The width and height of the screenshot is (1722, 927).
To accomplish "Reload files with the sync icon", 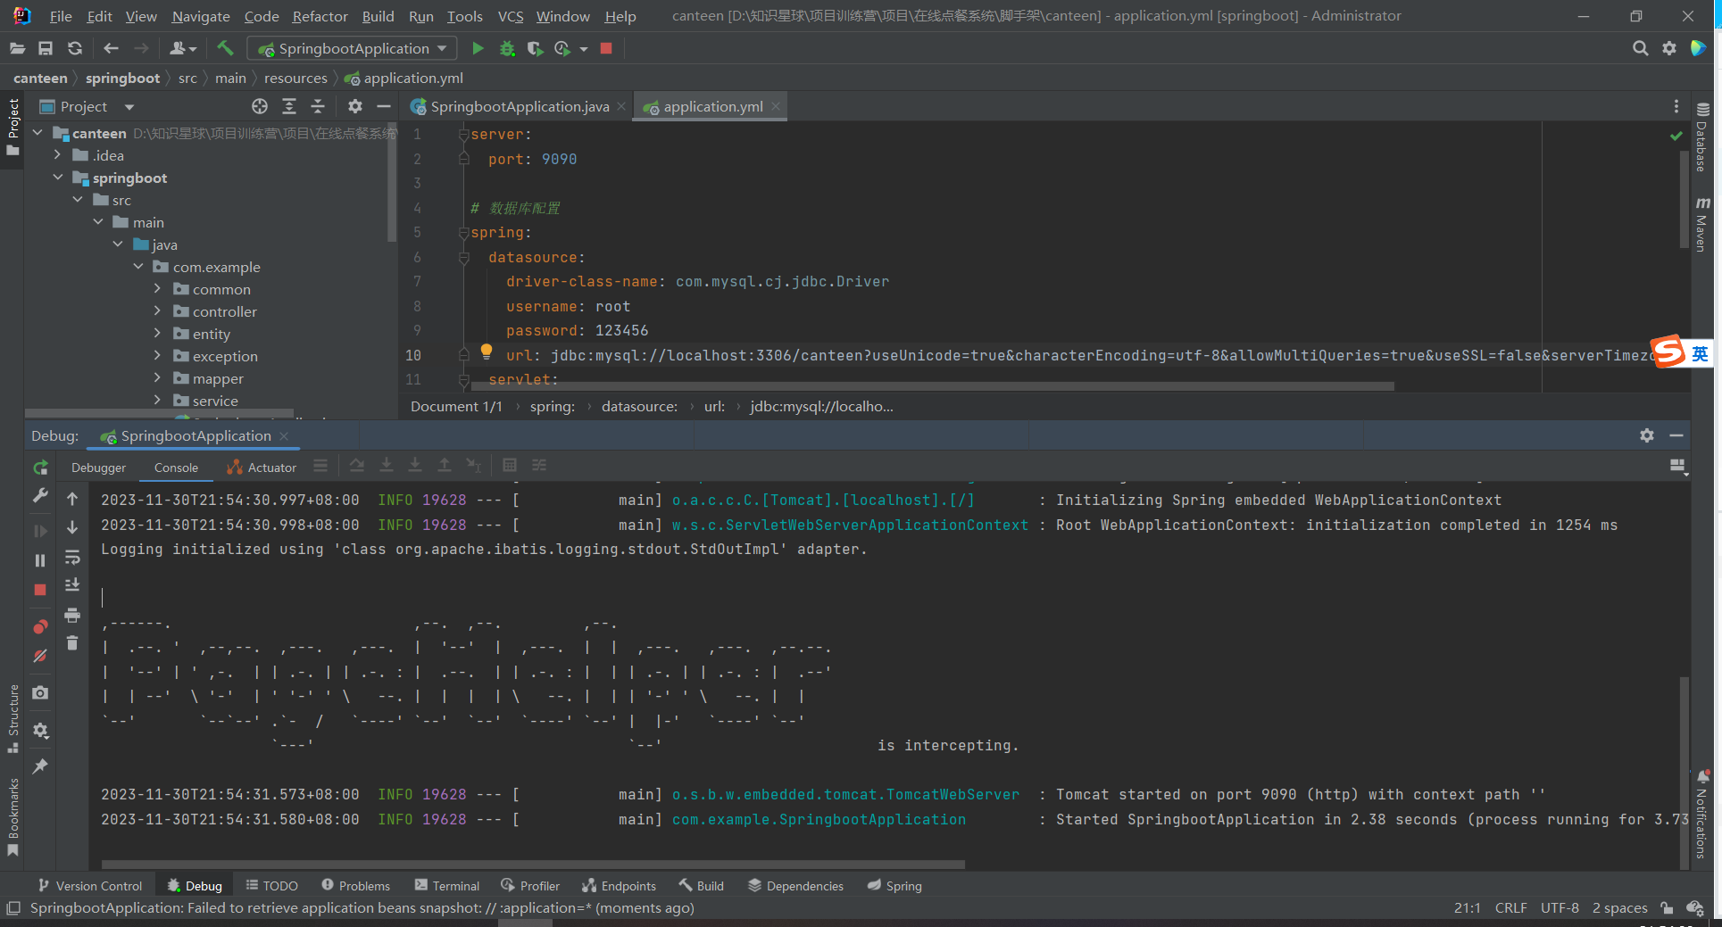I will tap(75, 48).
